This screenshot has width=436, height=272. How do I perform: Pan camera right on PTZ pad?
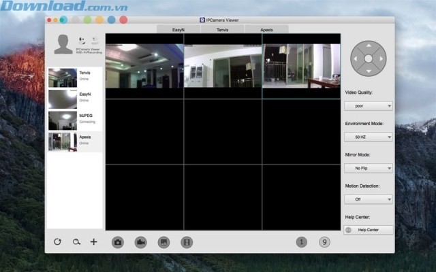click(x=381, y=58)
